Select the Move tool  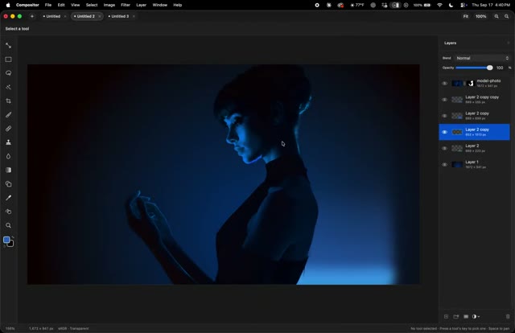(x=9, y=46)
